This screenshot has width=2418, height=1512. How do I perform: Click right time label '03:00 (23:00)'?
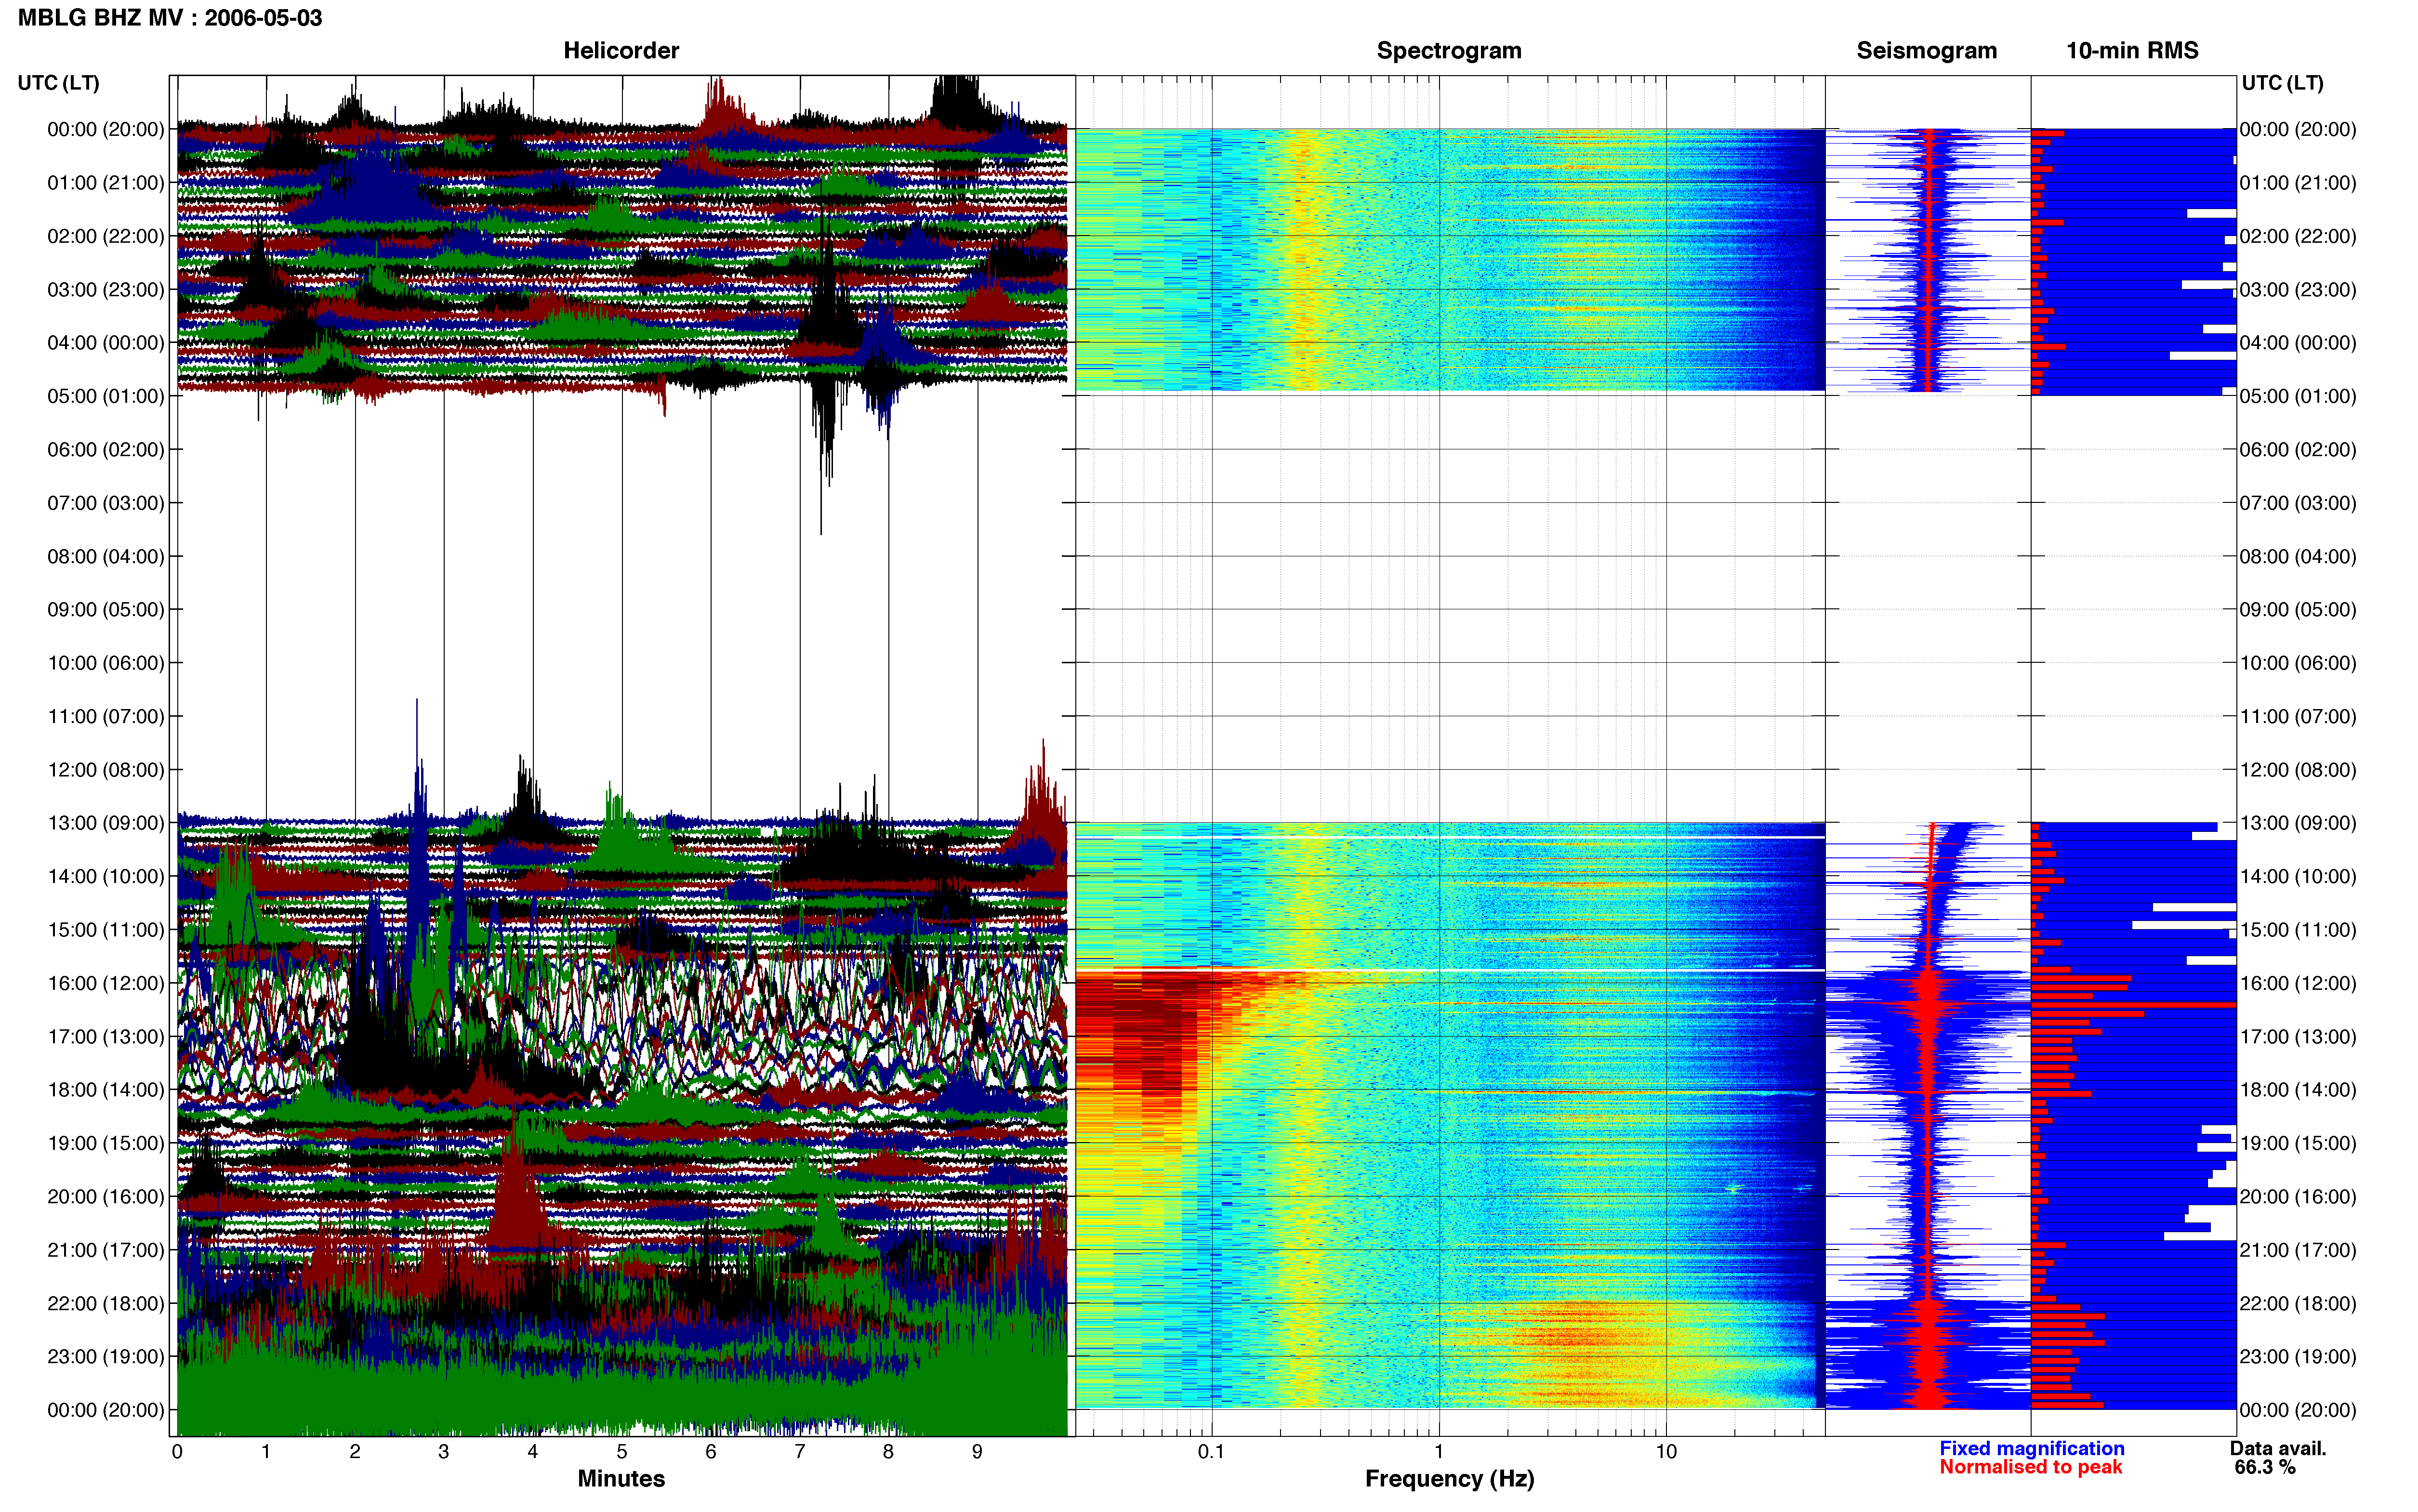[2298, 289]
